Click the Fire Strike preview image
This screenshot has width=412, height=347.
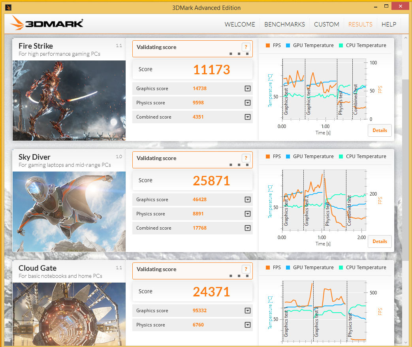coord(69,100)
